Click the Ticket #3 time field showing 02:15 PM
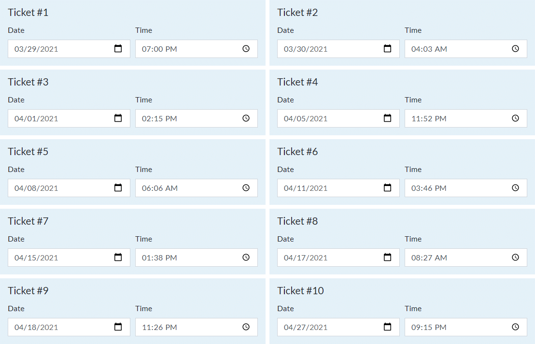 click(197, 118)
